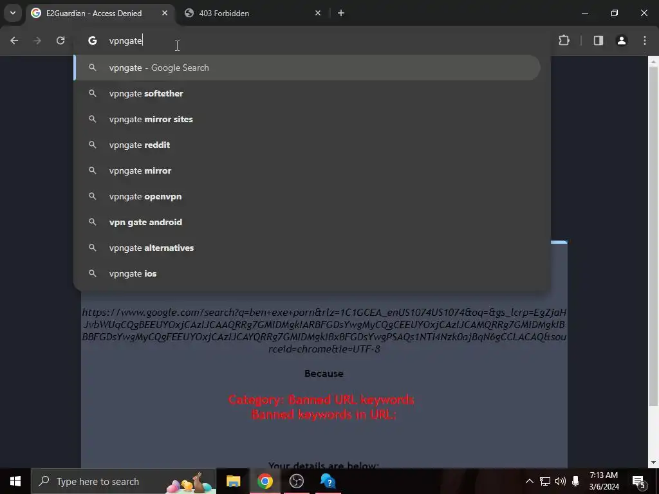Screen dimensions: 659x494
Task: Click the blocked google.com URL text
Action: click(x=324, y=331)
